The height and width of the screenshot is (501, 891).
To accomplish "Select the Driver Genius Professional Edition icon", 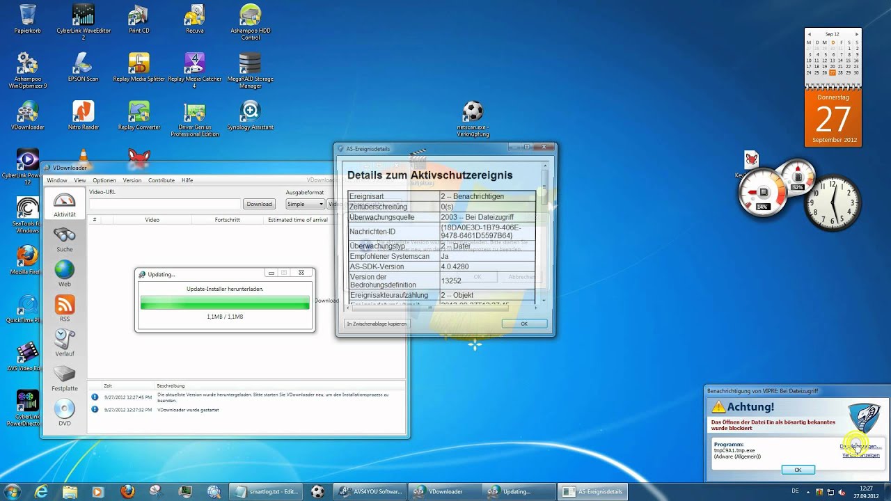I will [x=195, y=119].
